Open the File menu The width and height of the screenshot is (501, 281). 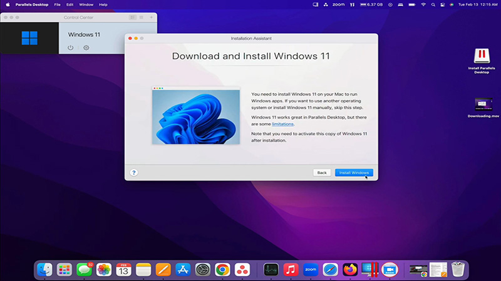(57, 4)
